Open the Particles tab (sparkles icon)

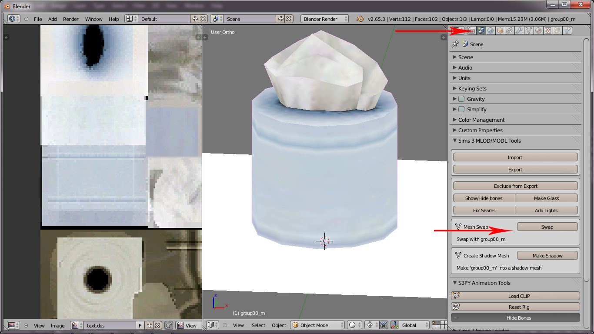557,30
